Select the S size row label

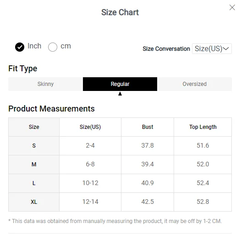(x=34, y=146)
